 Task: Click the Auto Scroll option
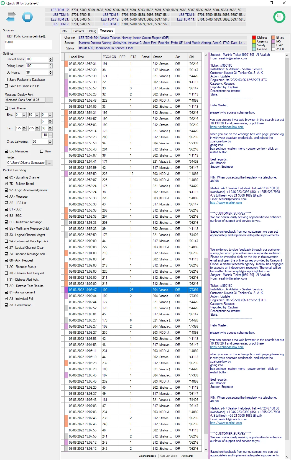click(x=187, y=456)
